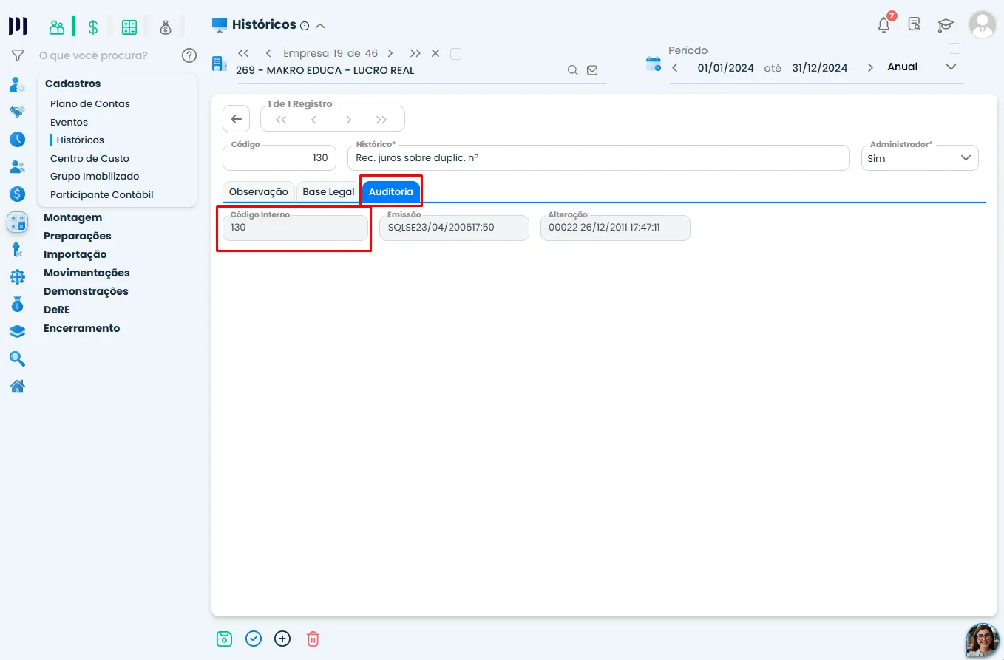Collapse the Históricos title chevron

[320, 26]
